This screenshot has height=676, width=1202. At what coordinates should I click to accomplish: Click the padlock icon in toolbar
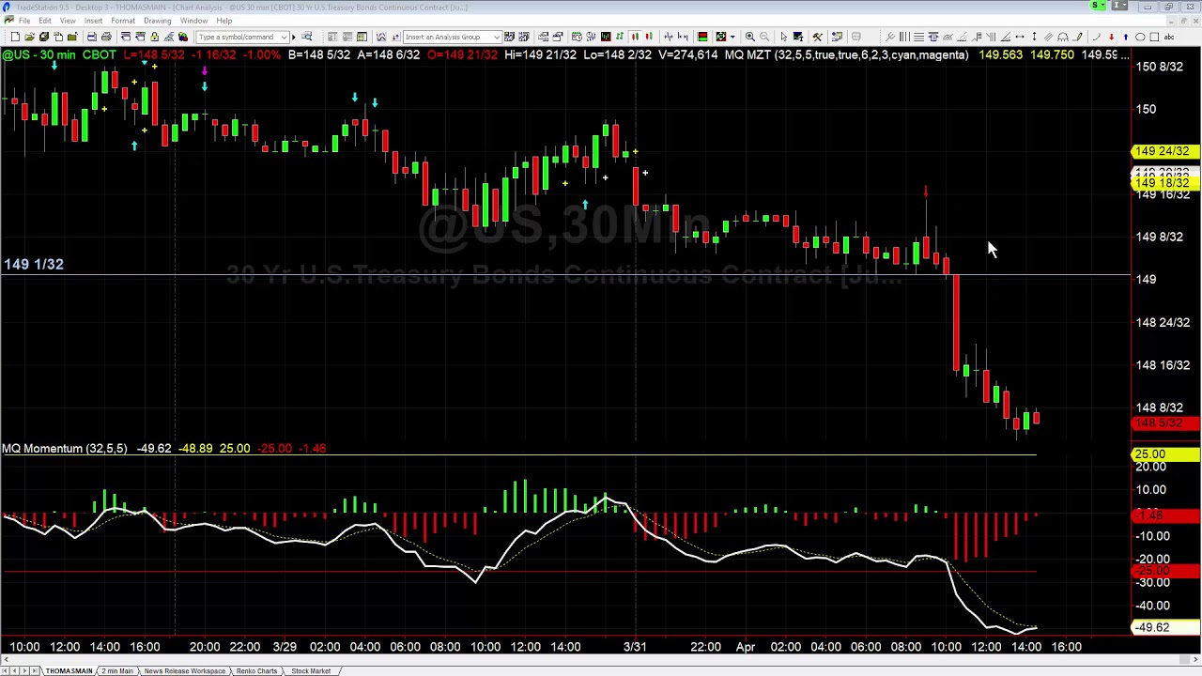tap(154, 37)
